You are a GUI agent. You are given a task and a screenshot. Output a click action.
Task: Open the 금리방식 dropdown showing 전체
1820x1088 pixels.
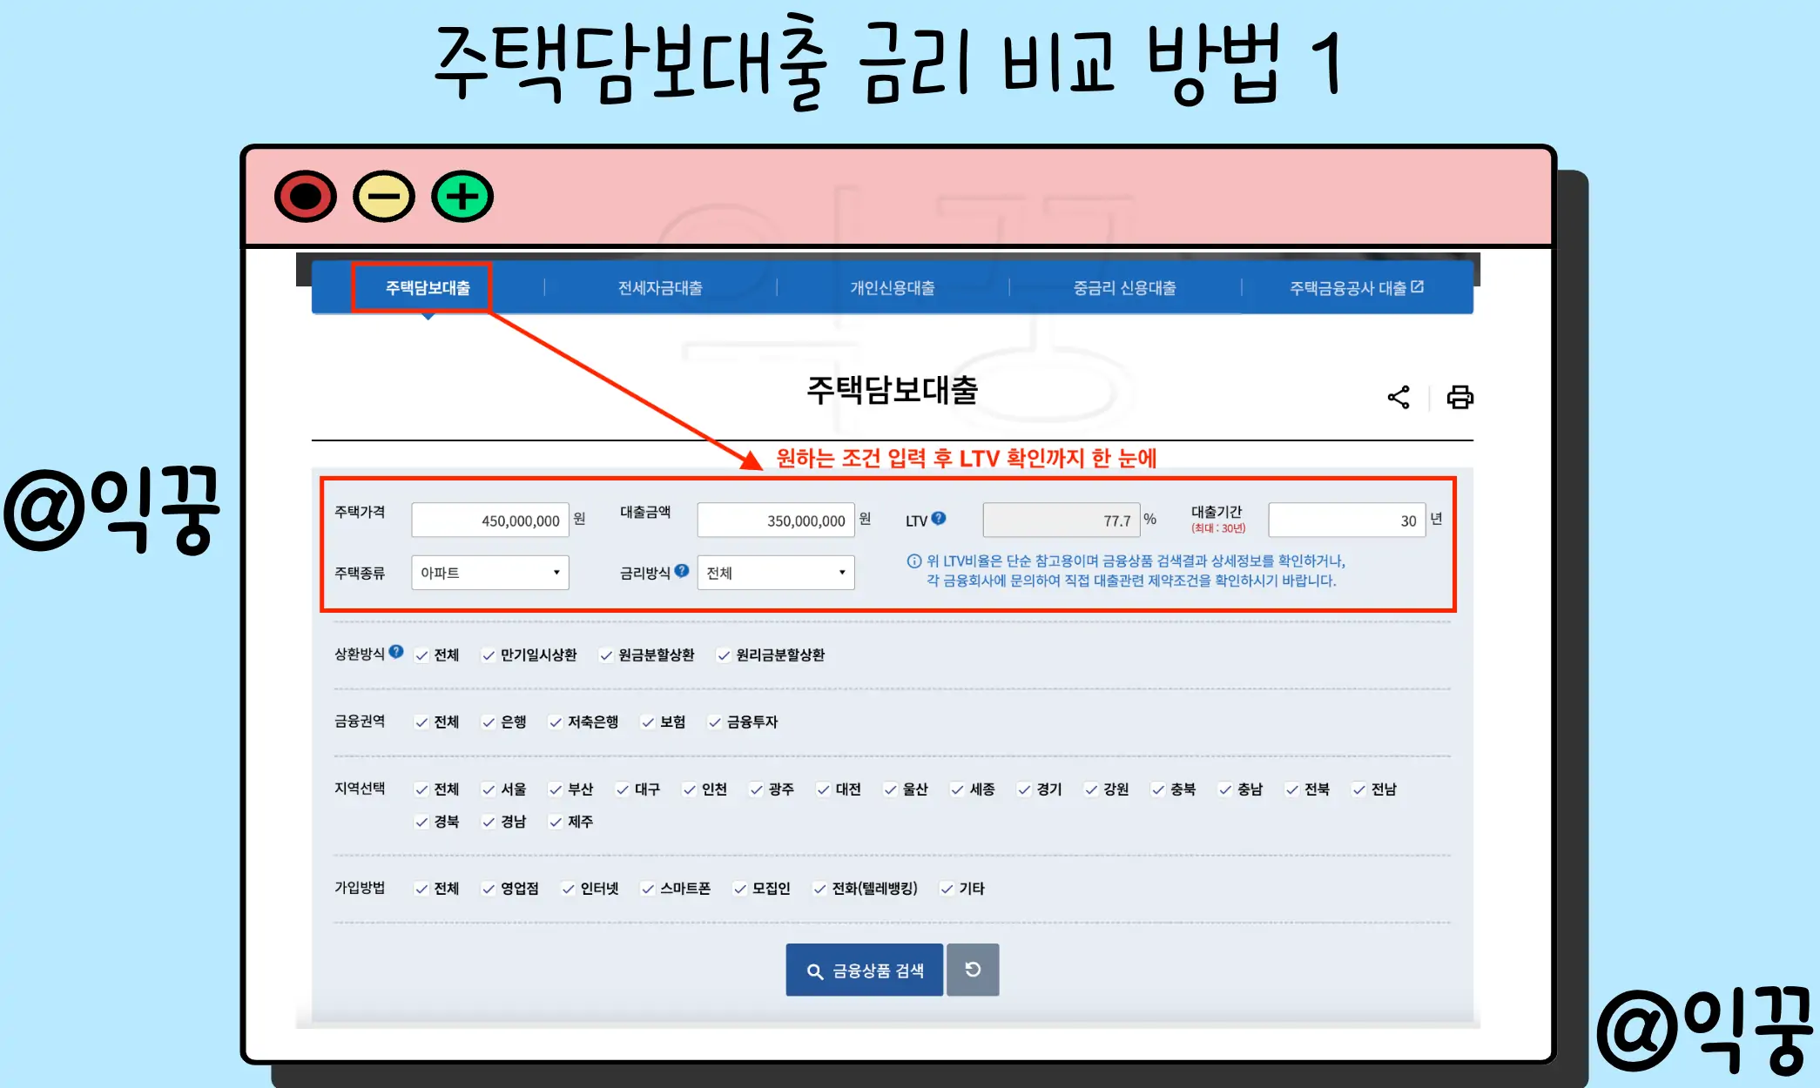pos(775,572)
